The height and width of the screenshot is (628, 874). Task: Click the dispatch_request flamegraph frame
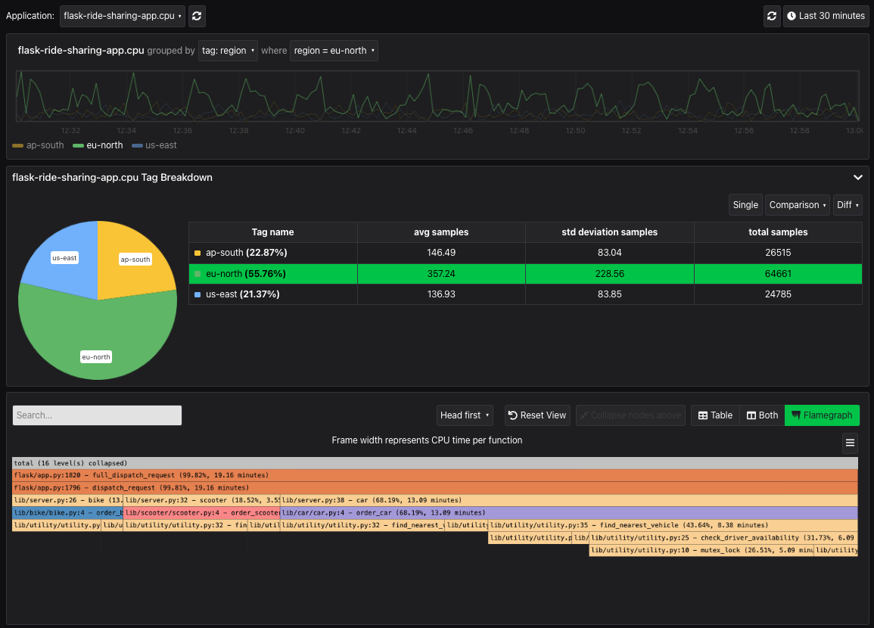(x=435, y=487)
